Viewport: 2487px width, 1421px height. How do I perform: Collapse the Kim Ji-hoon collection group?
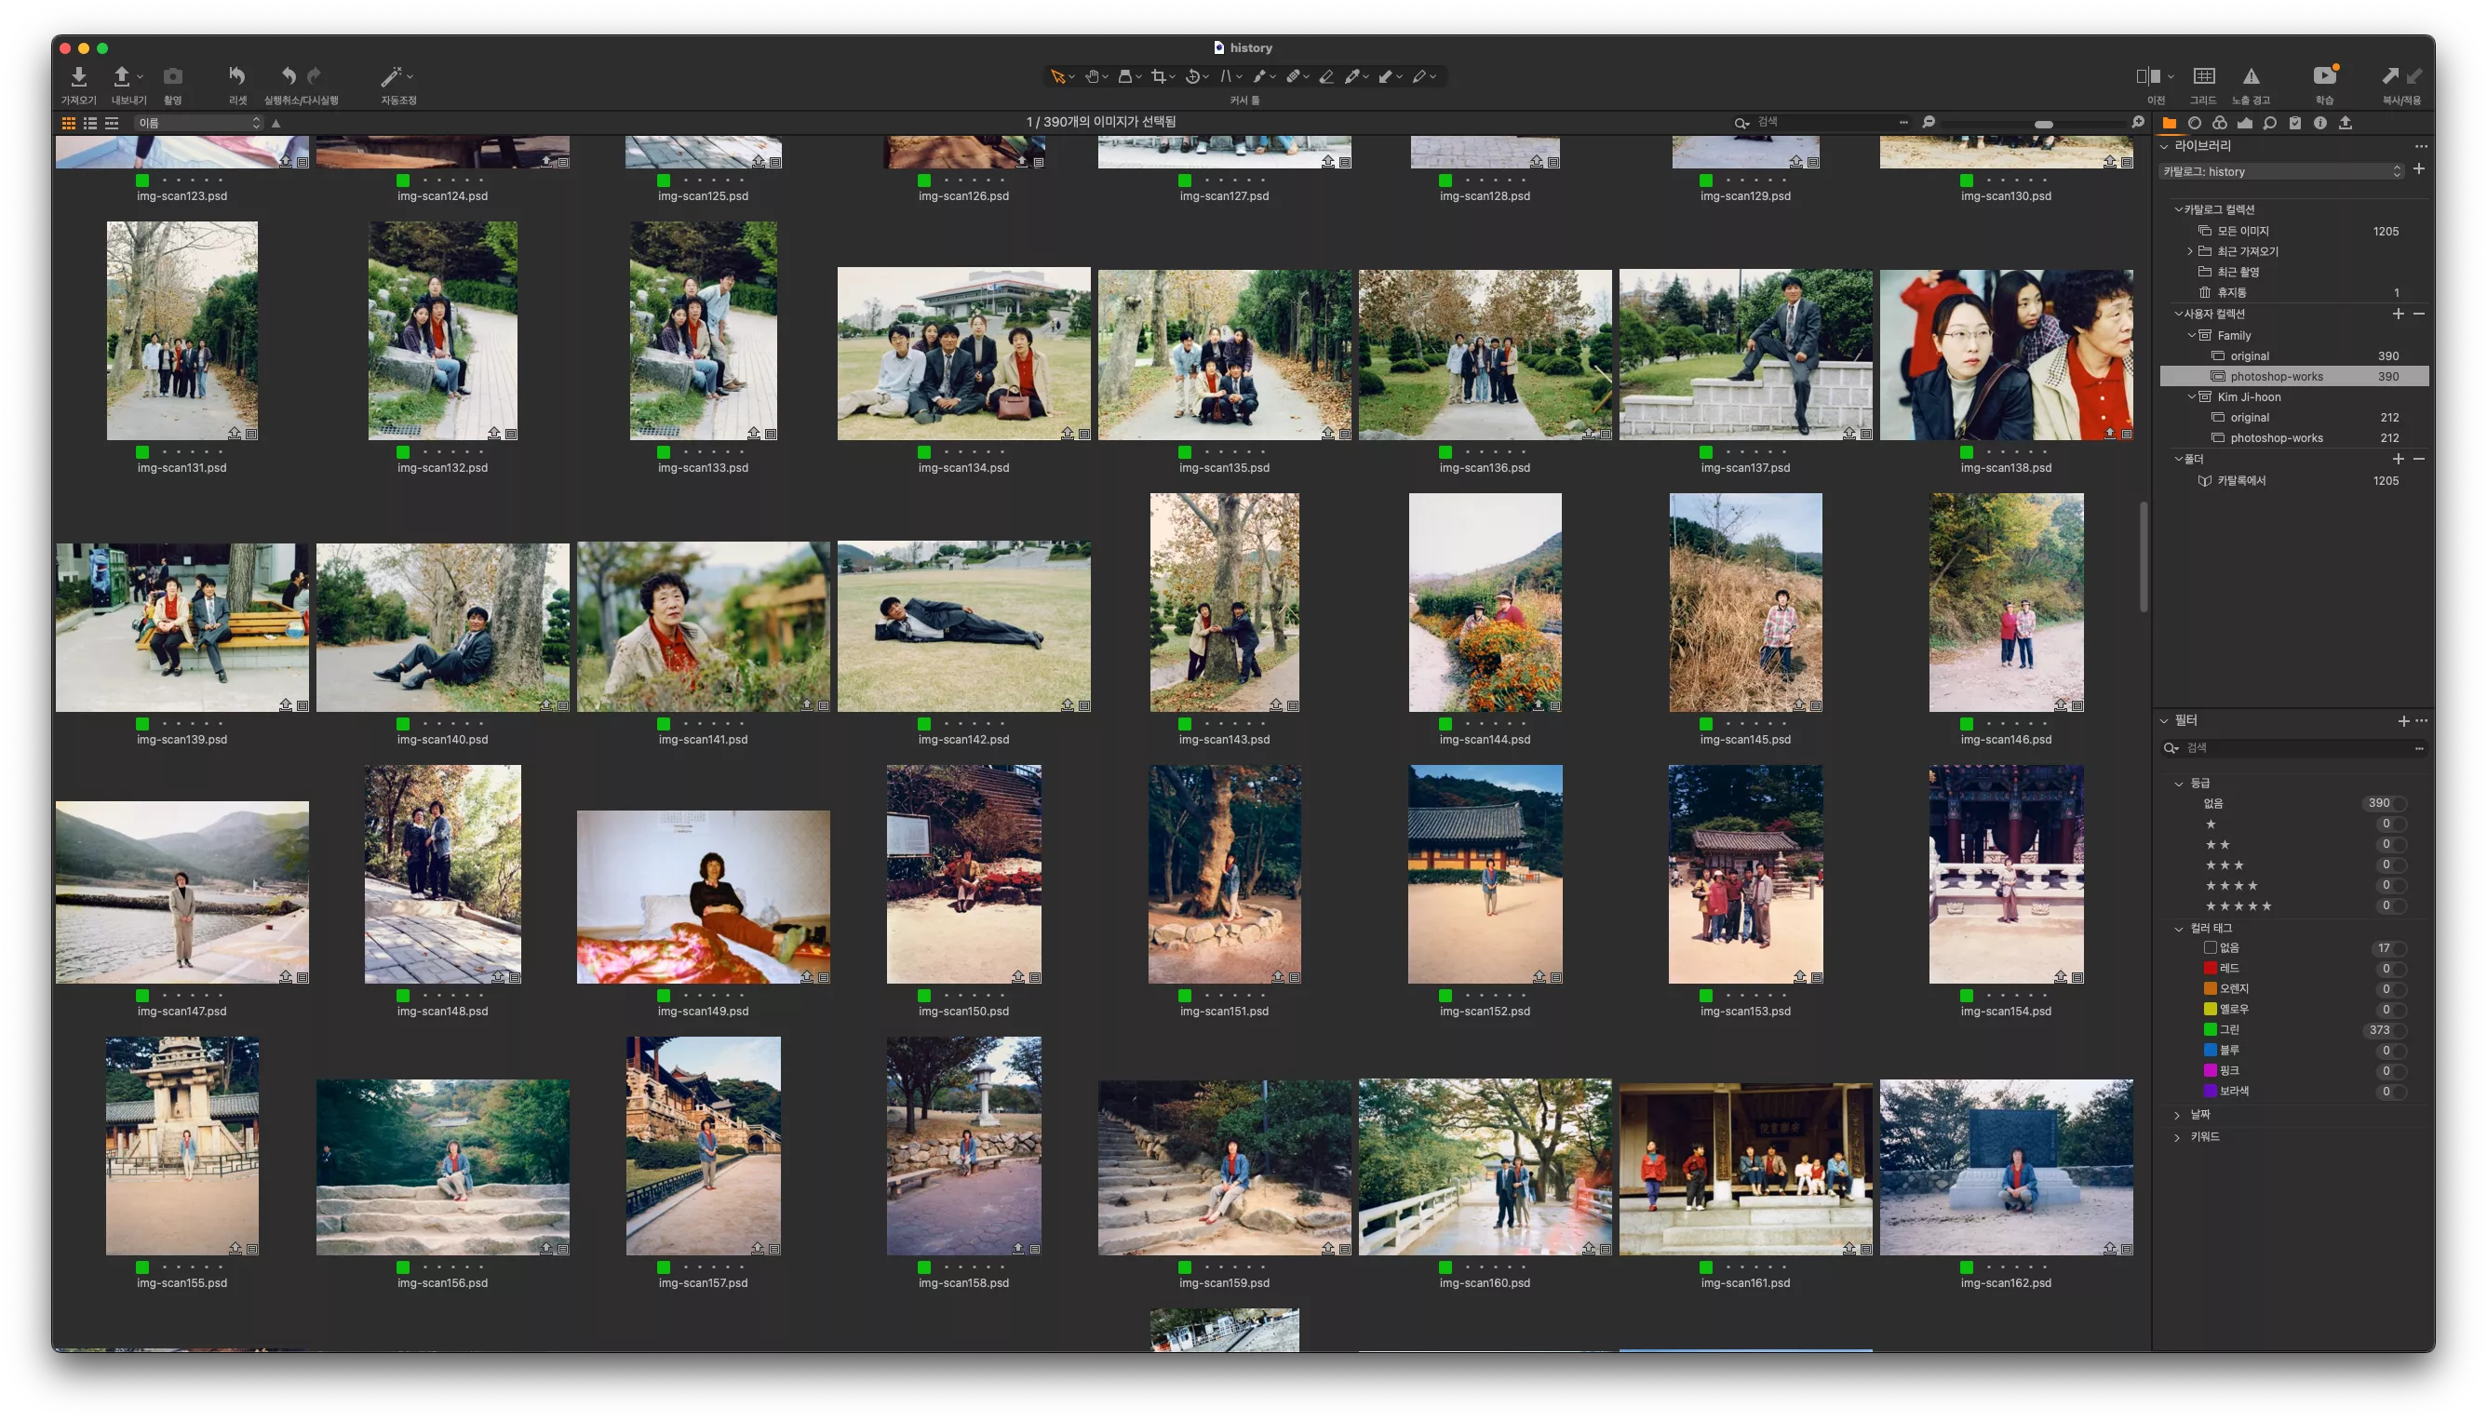(x=2191, y=397)
